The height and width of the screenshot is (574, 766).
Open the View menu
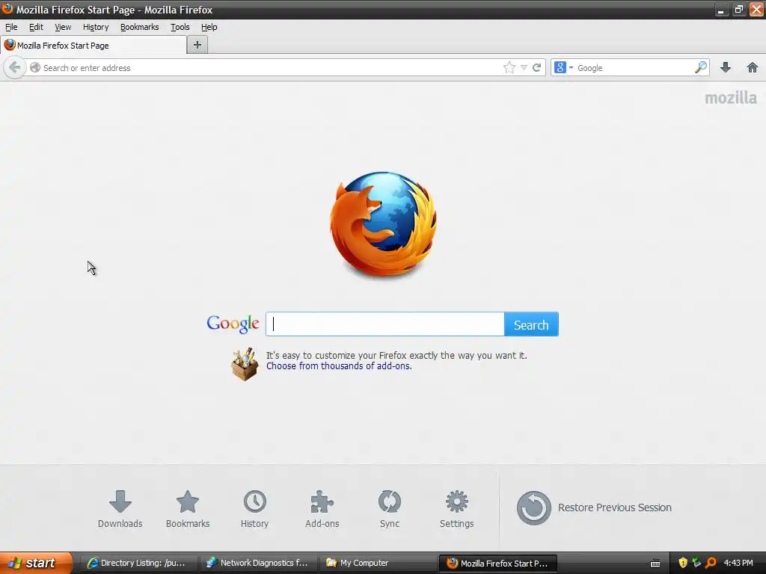[63, 28]
